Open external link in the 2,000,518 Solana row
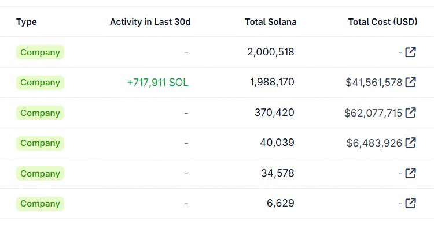Screen dimensions: 434x236 pyautogui.click(x=410, y=52)
